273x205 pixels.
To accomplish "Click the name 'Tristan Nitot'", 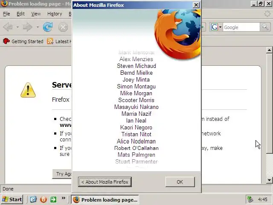I will coord(136,134).
